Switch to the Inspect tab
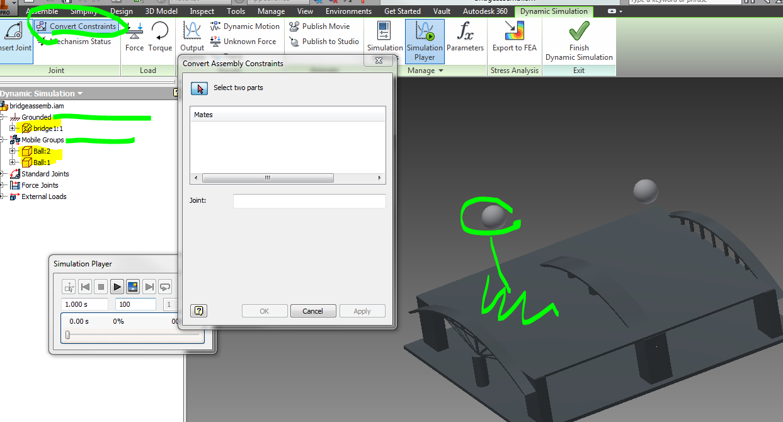 pyautogui.click(x=202, y=11)
